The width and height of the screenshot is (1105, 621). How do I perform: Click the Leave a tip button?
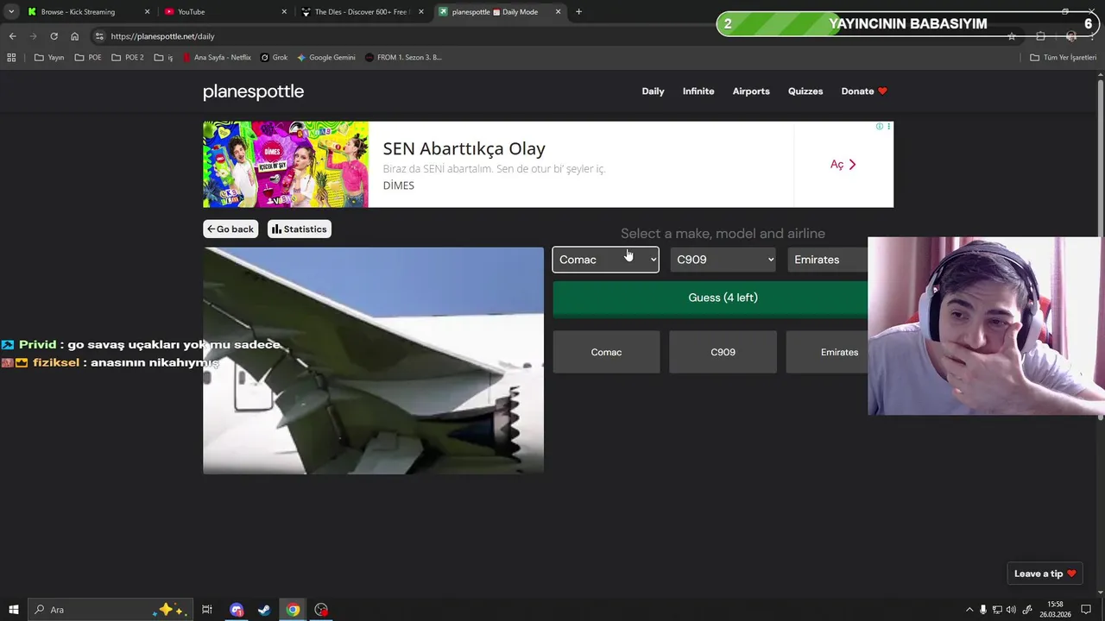tap(1045, 574)
